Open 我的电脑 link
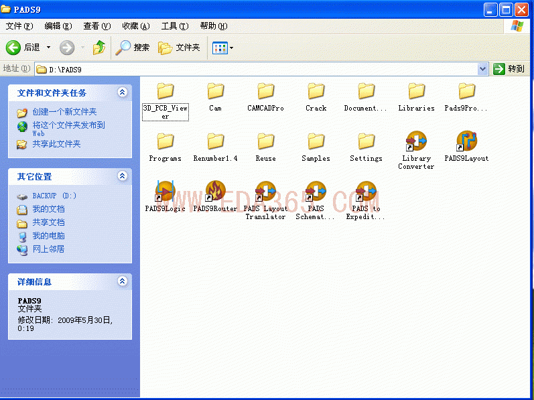Image resolution: width=534 pixels, height=400 pixels. click(48, 236)
